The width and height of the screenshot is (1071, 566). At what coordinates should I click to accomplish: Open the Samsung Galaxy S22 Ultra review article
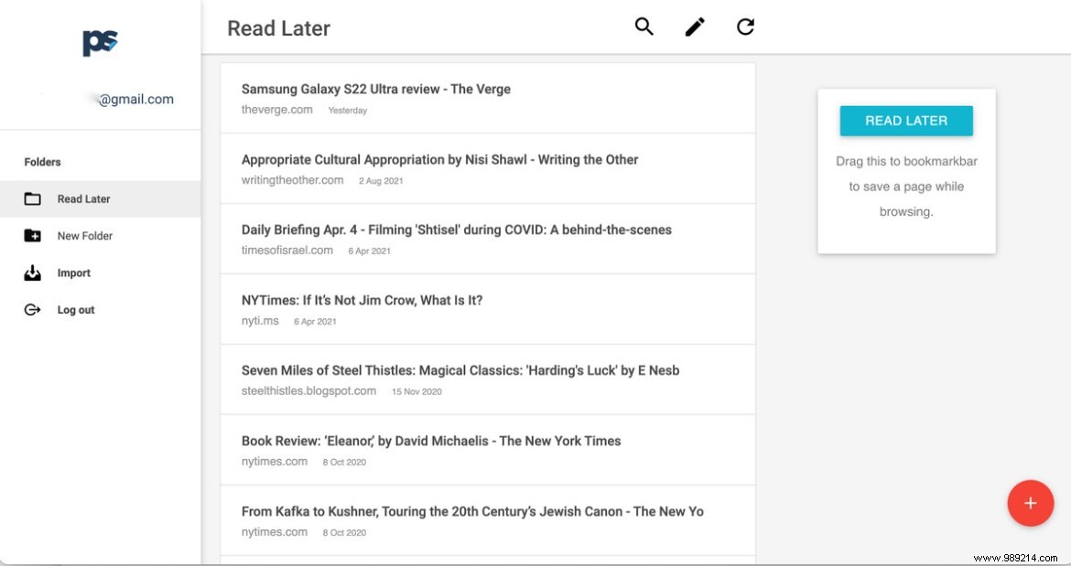pyautogui.click(x=375, y=89)
